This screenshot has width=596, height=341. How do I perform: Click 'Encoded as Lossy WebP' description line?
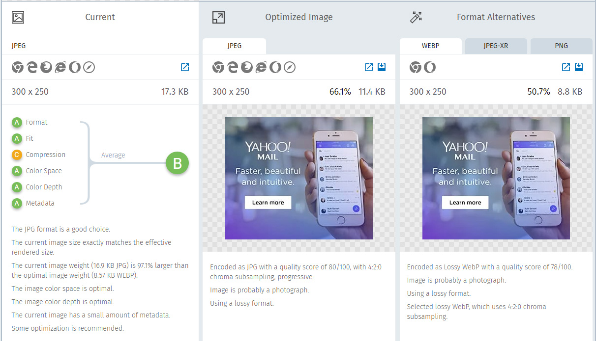coord(490,267)
